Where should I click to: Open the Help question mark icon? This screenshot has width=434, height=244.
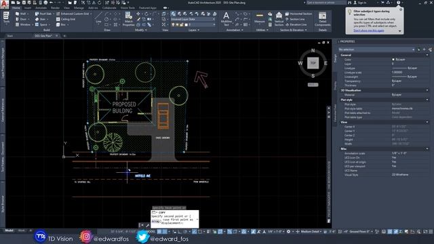coord(398,3)
